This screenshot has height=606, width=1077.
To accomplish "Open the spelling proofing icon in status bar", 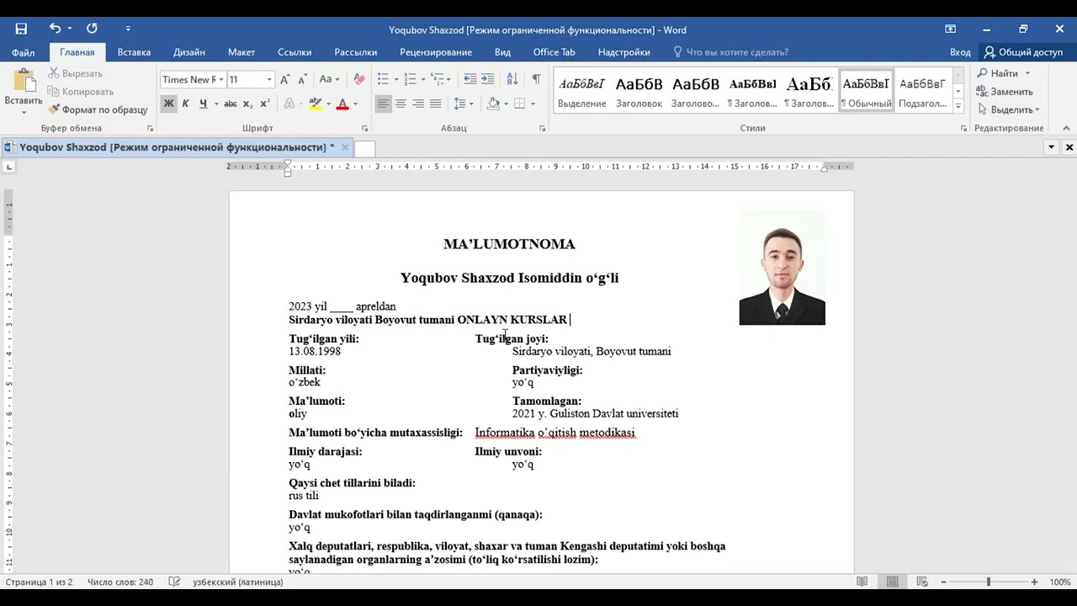I will click(174, 582).
